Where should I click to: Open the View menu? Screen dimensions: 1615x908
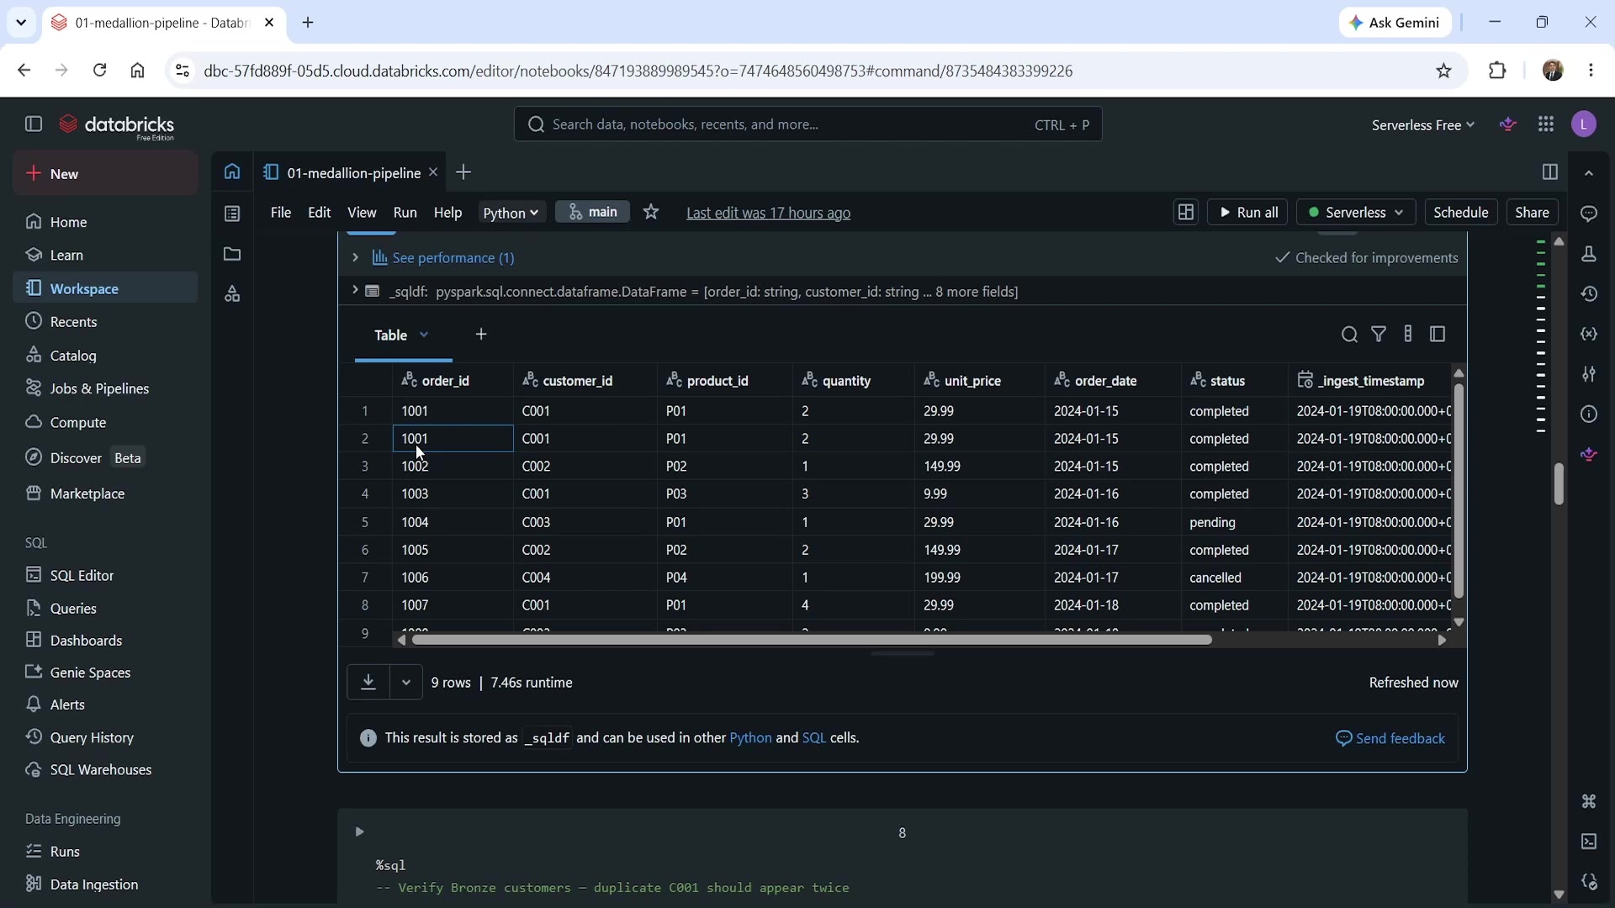click(362, 213)
